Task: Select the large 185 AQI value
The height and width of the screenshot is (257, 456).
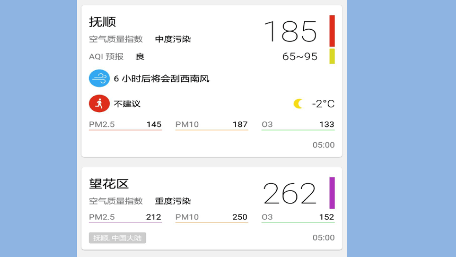Action: [x=290, y=31]
